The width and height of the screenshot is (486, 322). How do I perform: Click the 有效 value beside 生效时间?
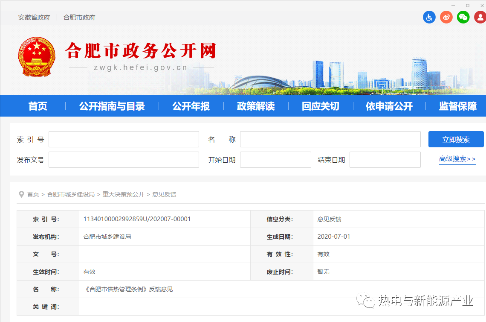[x=89, y=272]
